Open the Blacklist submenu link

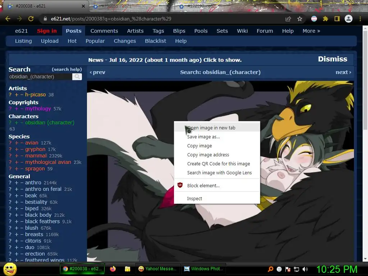[155, 41]
